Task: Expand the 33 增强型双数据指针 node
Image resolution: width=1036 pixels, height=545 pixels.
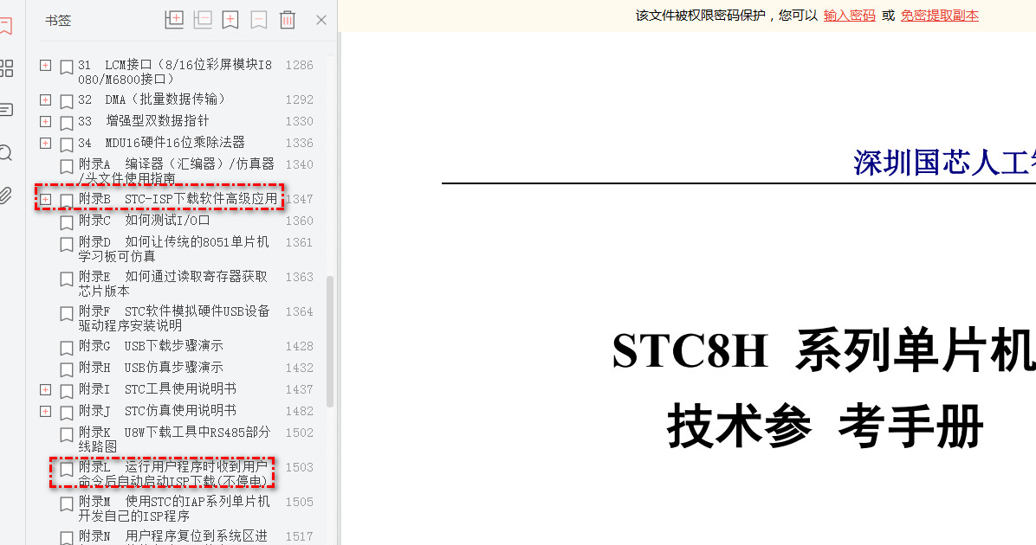Action: (46, 121)
